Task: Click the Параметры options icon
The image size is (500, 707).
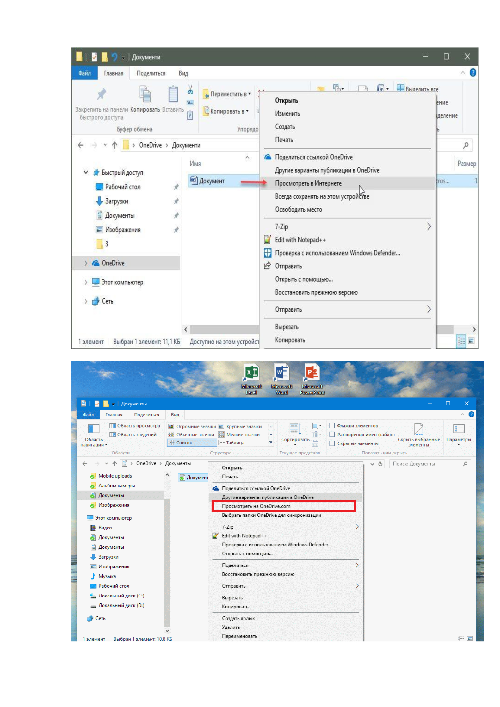Action: 459,430
